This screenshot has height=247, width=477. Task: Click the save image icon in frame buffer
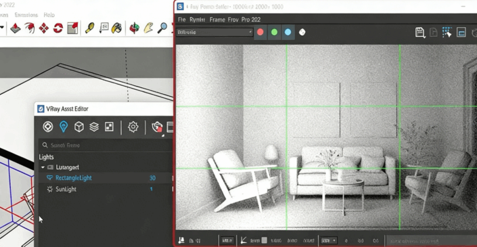point(420,32)
